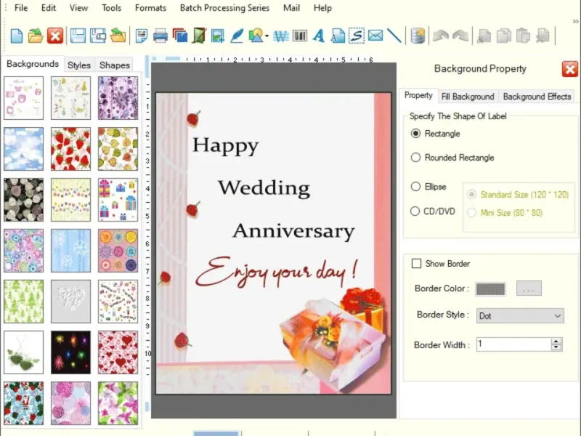Click the Save floppy disk icon
Viewport: 581px width, 436px height.
78,36
